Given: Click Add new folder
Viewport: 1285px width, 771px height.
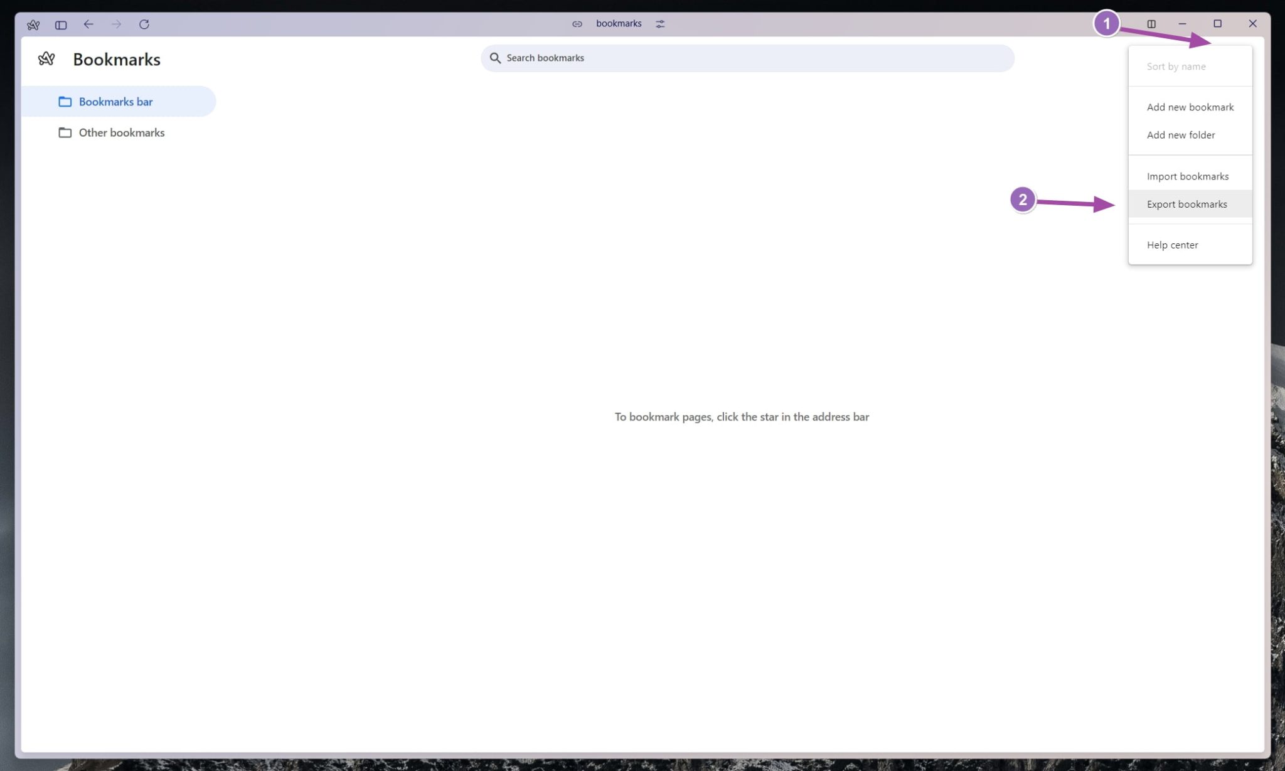Looking at the screenshot, I should (1180, 135).
